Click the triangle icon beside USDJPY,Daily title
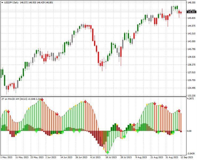Screen dimensions: 197x160 [2, 2]
